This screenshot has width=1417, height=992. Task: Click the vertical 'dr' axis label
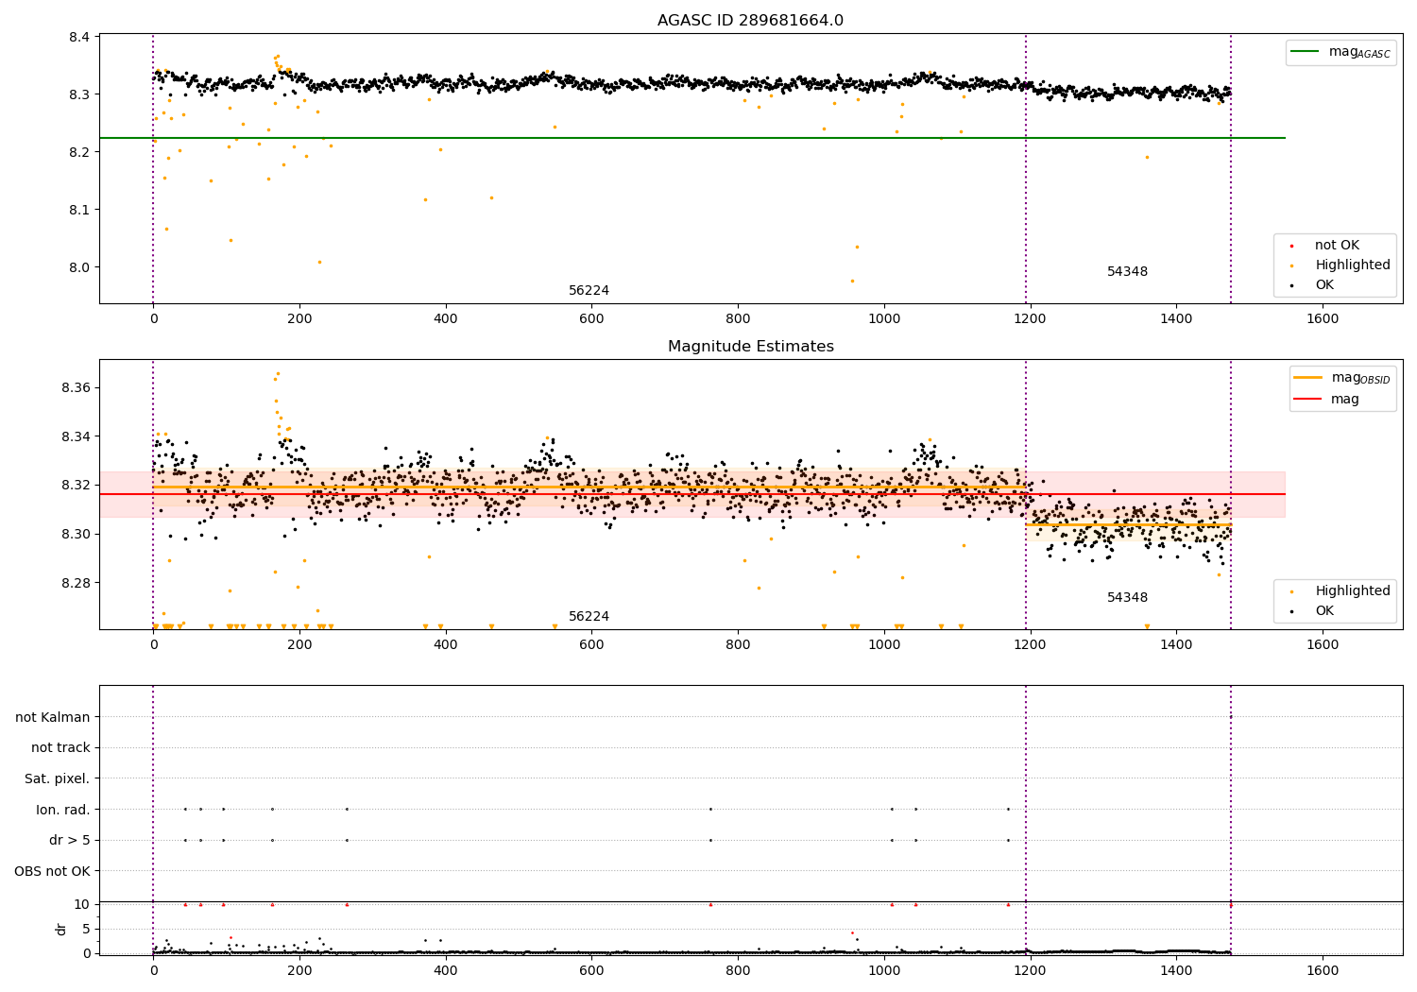[x=61, y=929]
